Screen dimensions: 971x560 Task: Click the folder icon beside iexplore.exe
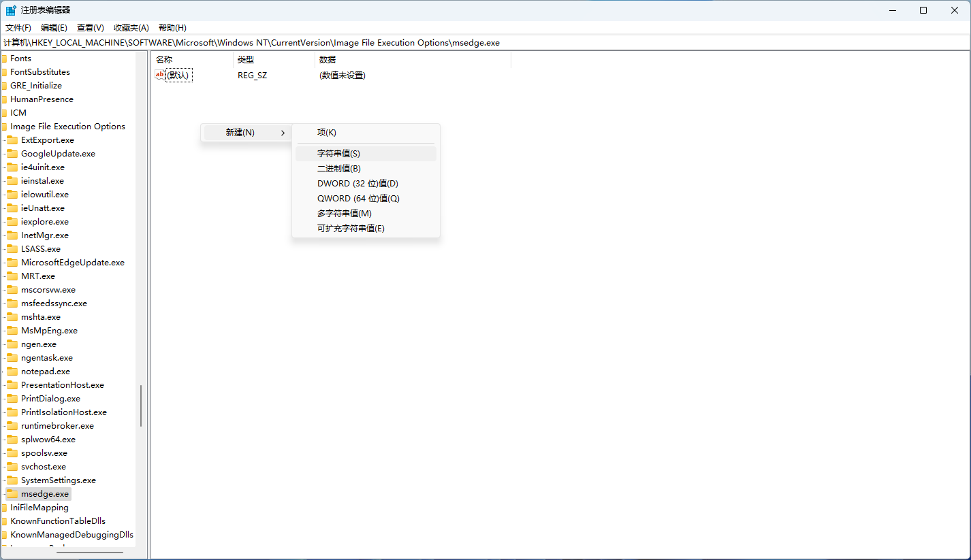(x=12, y=221)
